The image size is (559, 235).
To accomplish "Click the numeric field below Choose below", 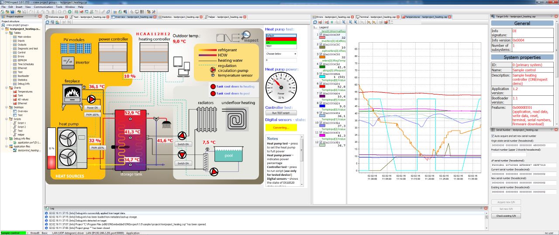I will pyautogui.click(x=281, y=60).
